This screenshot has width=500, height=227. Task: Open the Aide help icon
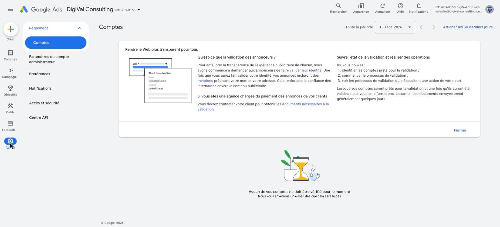click(x=400, y=6)
